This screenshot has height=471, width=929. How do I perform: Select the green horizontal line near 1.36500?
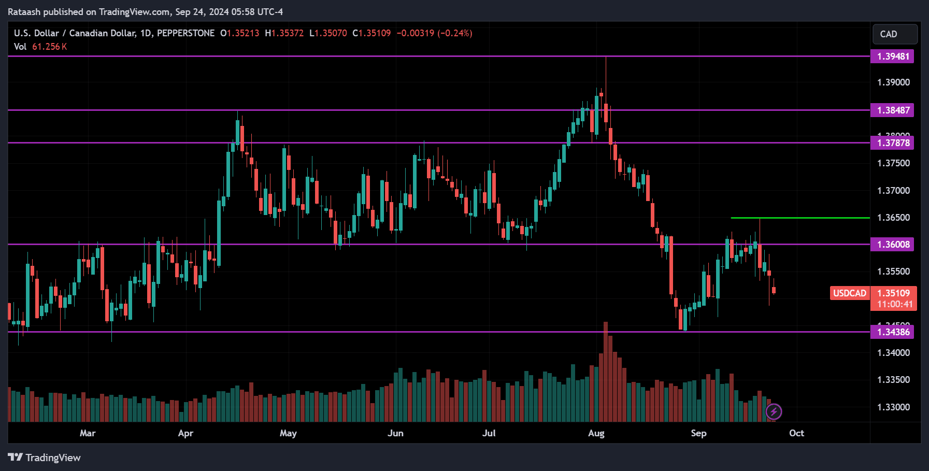(x=800, y=218)
